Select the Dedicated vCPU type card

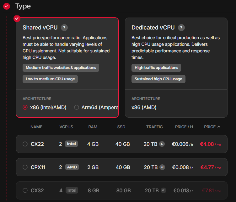click(176, 67)
